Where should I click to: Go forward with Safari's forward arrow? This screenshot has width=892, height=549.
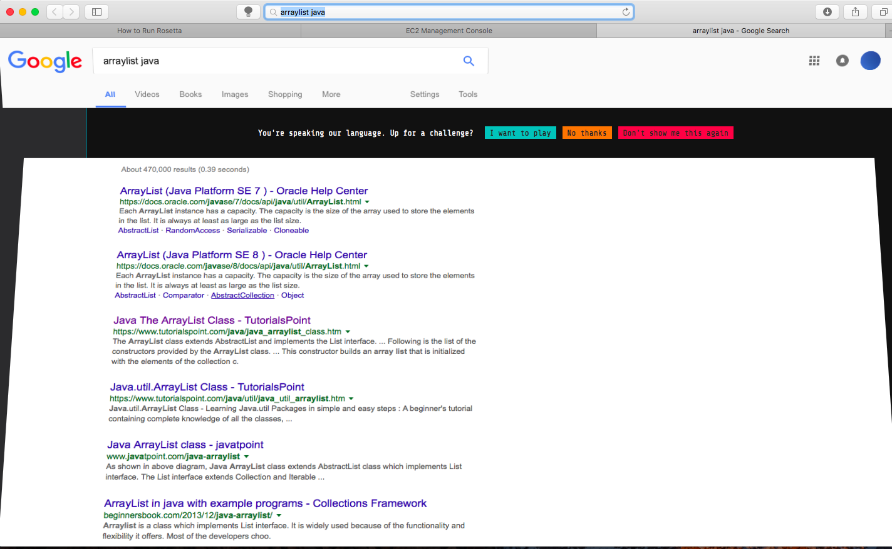pos(71,12)
